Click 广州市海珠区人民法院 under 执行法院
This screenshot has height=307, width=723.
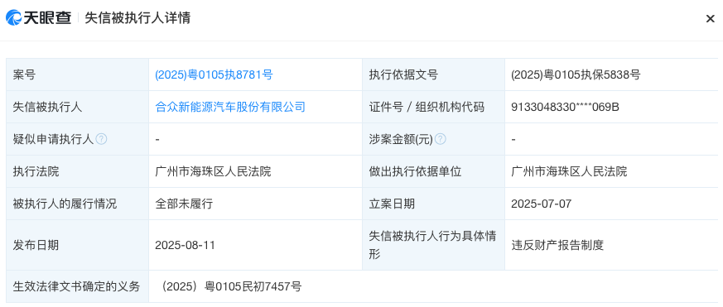point(213,171)
